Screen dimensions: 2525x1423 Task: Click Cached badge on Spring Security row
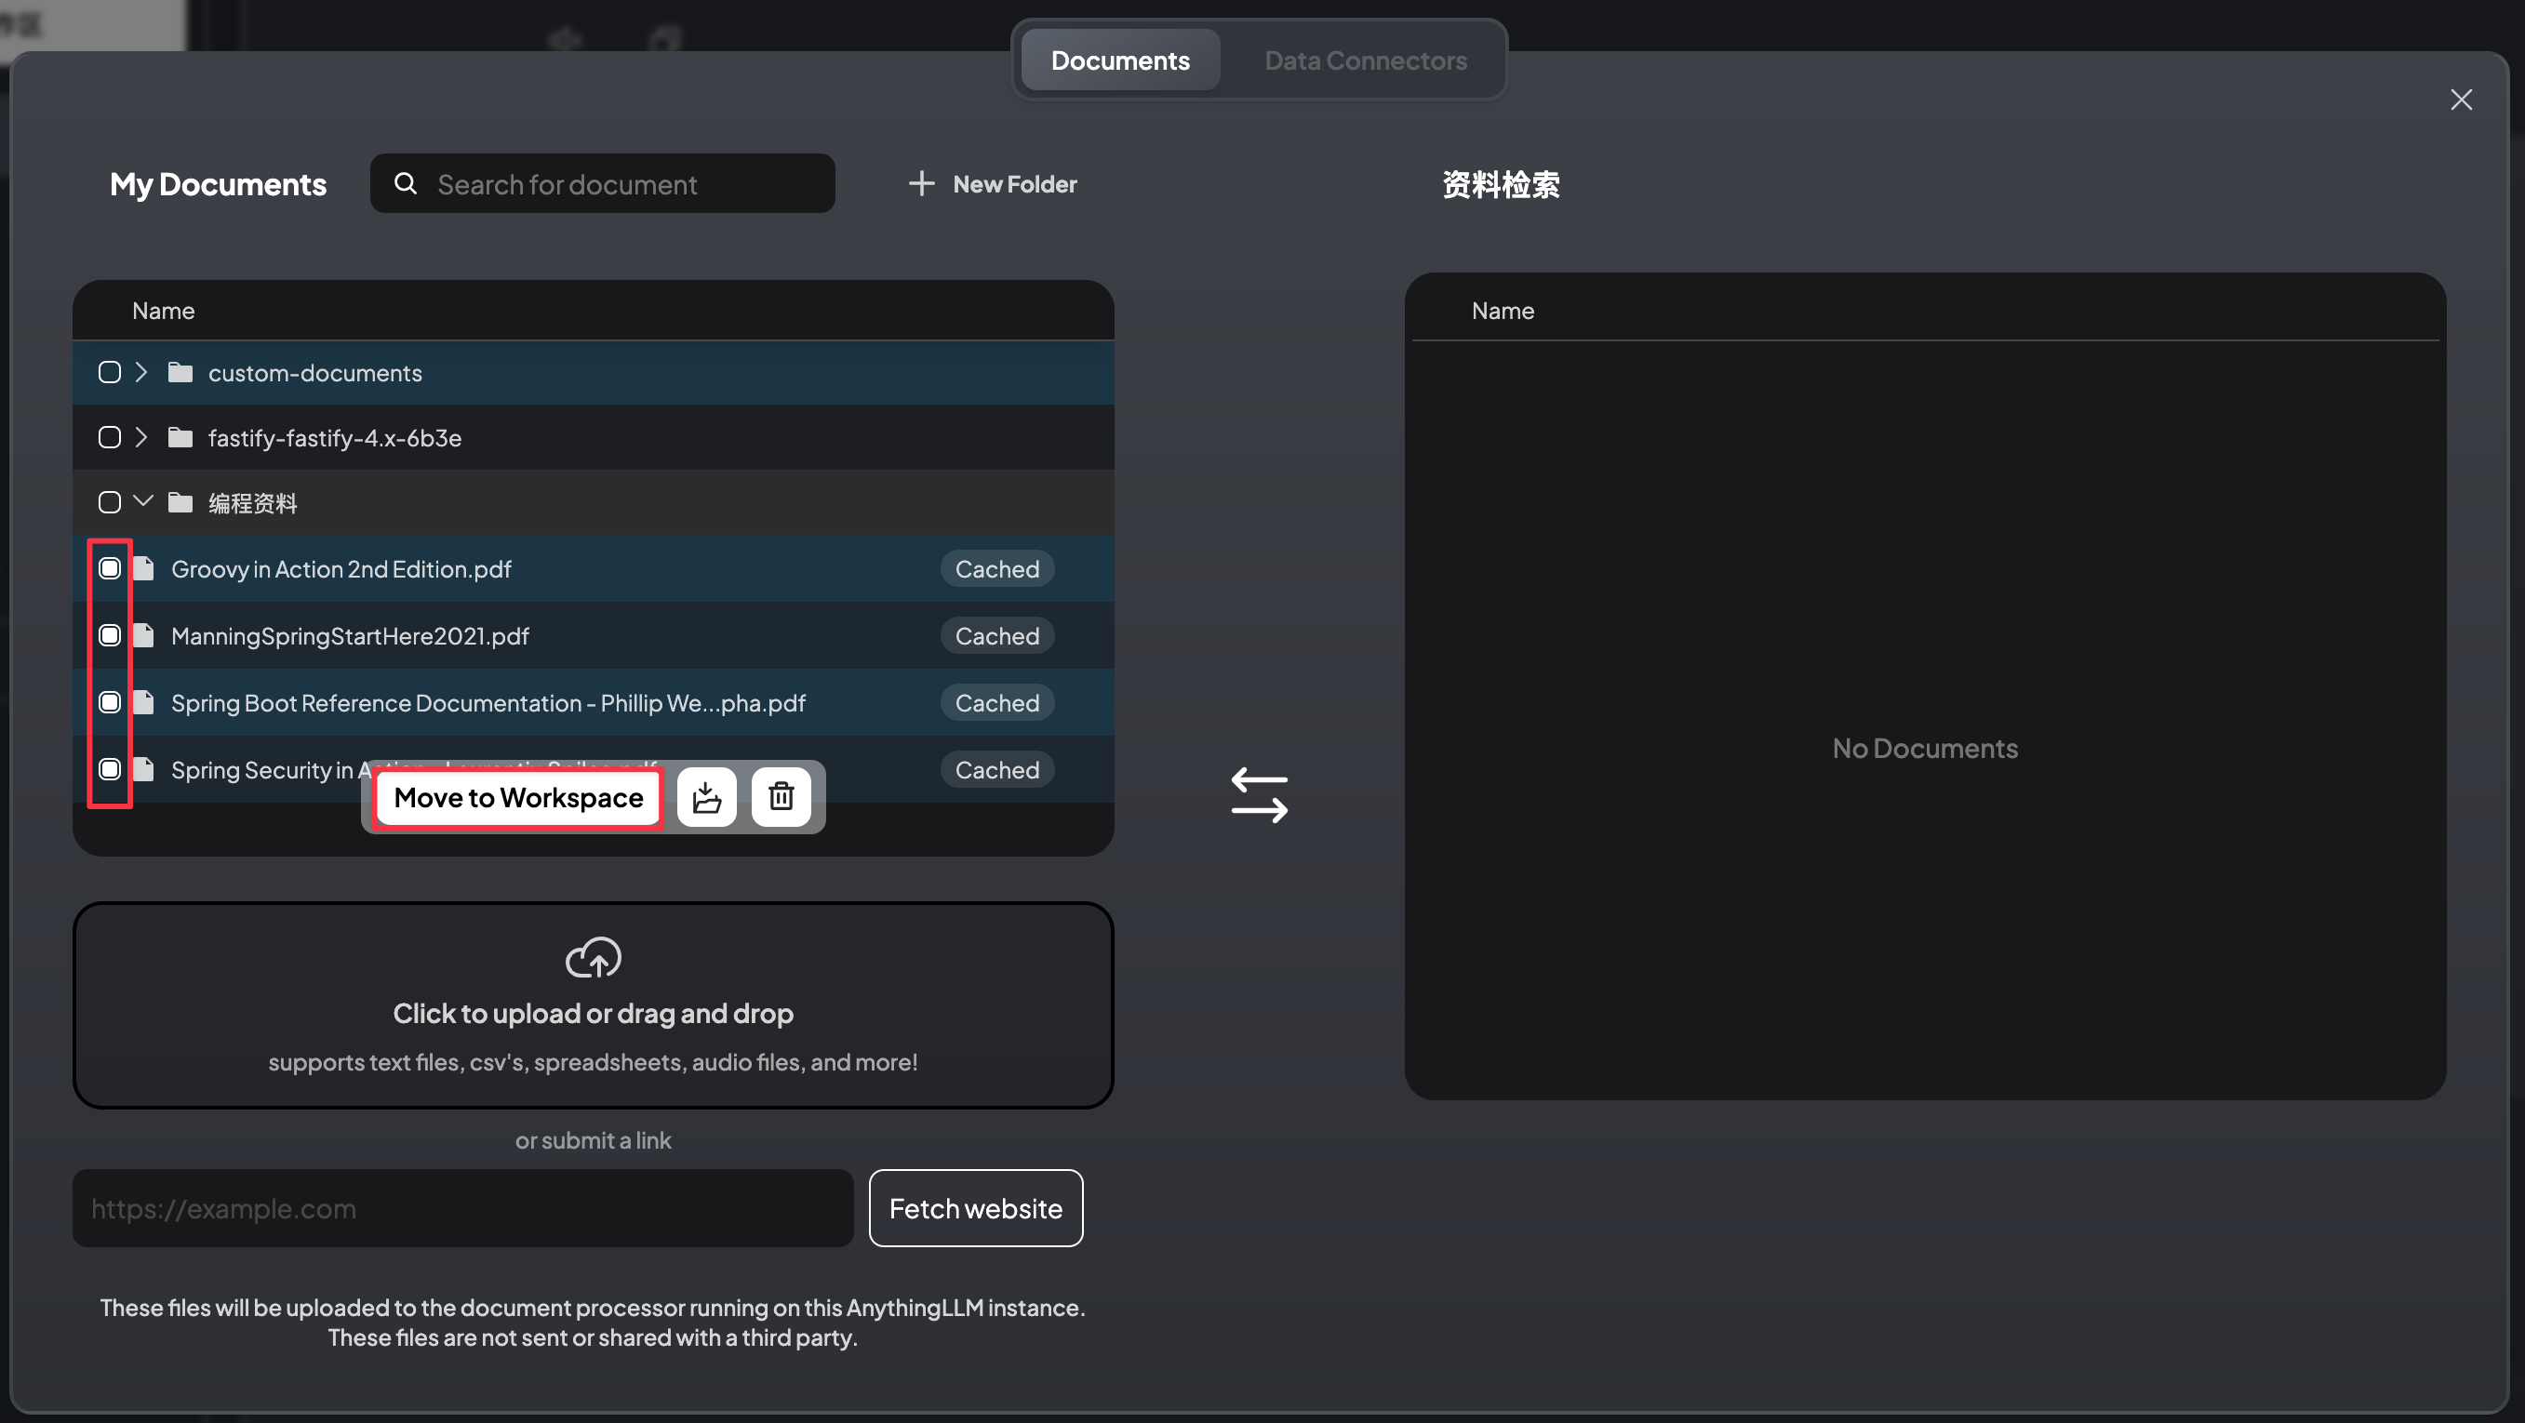coord(996,769)
